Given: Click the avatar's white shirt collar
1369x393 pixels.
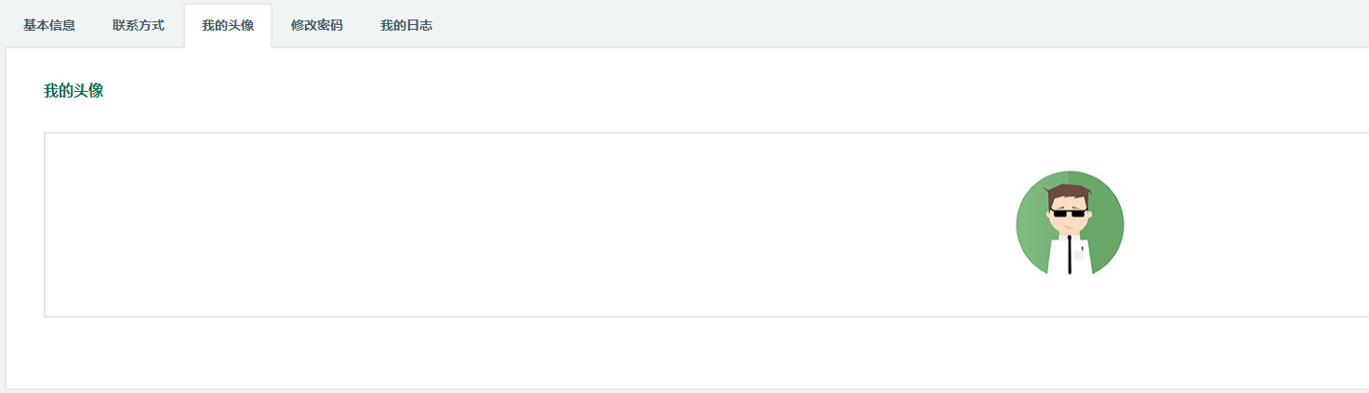Looking at the screenshot, I should [x=1070, y=238].
